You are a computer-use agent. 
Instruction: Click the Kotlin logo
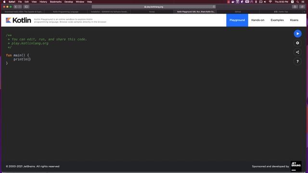point(18,20)
